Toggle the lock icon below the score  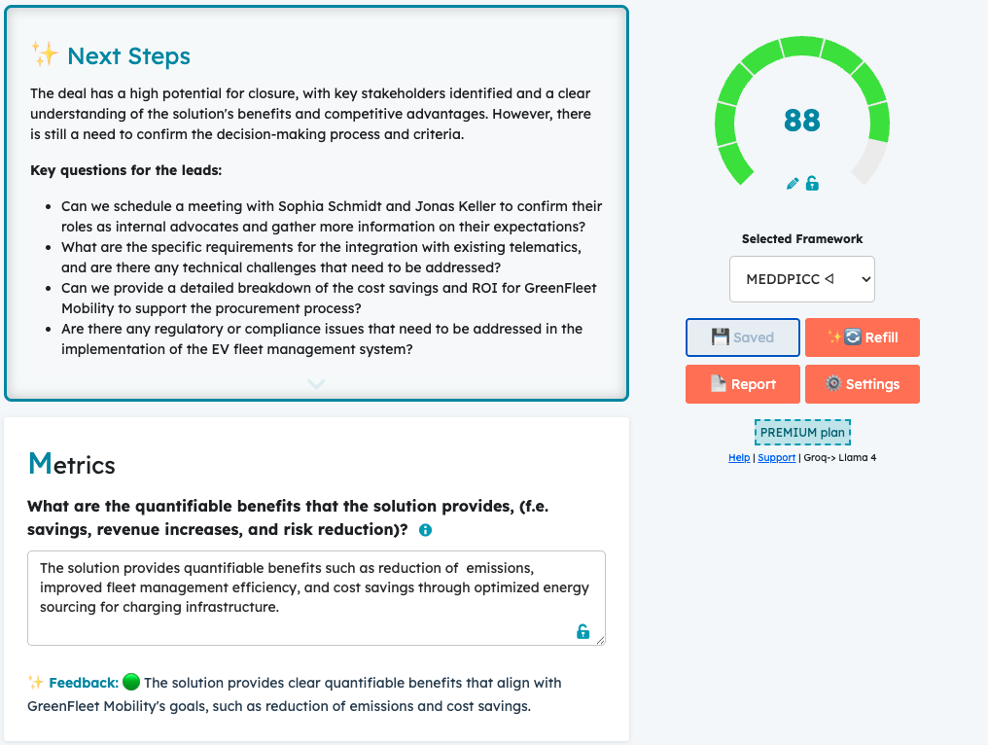(x=812, y=183)
